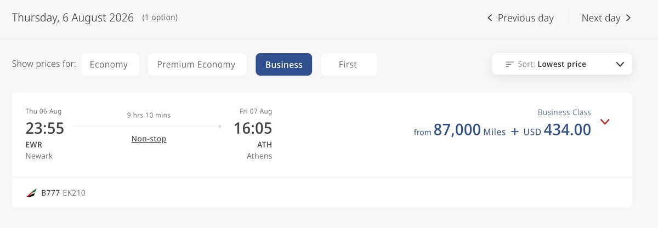Select the First class price tab
This screenshot has height=228, width=658.
[348, 65]
